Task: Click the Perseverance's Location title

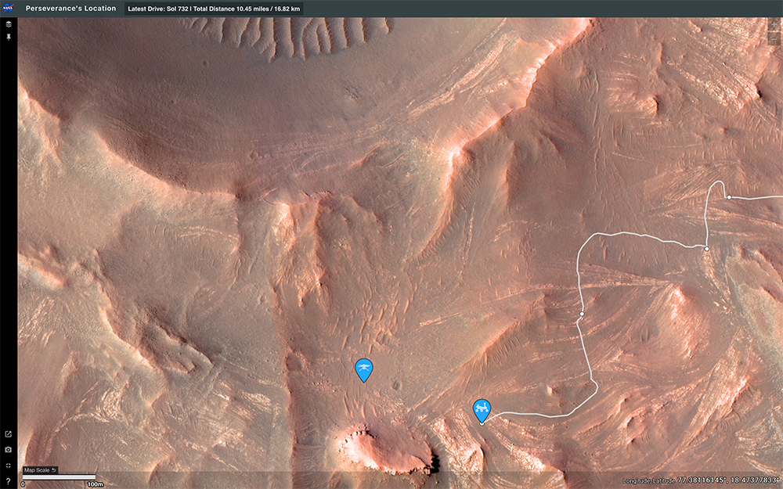Action: click(71, 9)
